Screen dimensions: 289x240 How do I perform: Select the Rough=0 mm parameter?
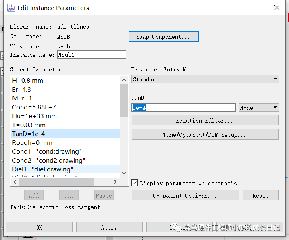coord(32,143)
